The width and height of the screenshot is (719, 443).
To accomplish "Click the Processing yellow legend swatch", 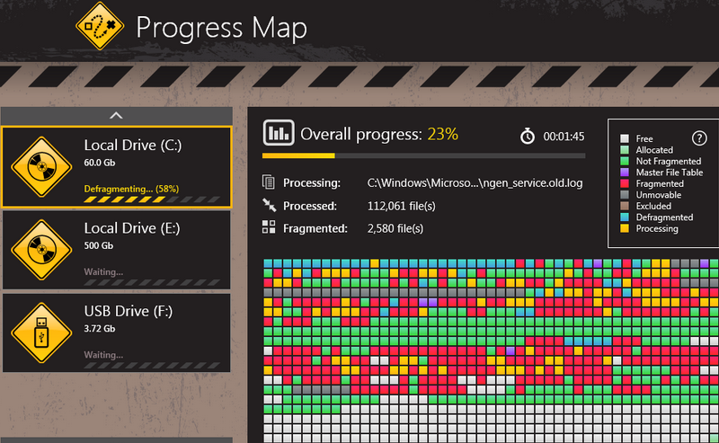I will pos(624,228).
